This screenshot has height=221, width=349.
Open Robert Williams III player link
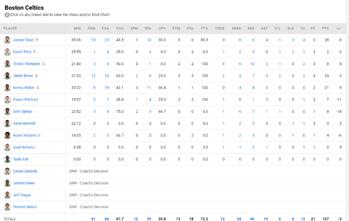pos(27,135)
